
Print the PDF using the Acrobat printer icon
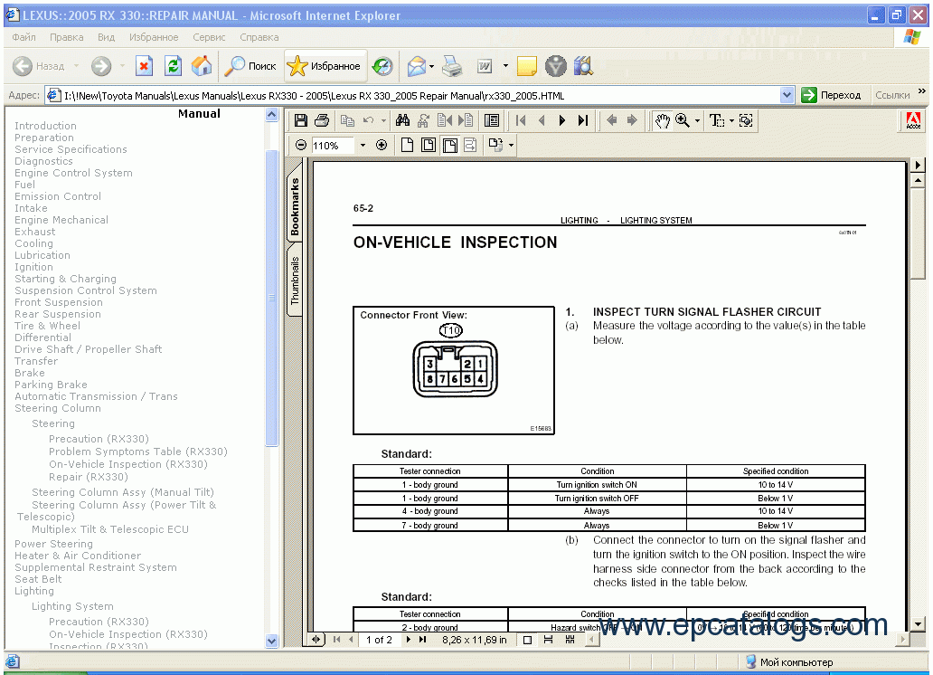(x=322, y=120)
